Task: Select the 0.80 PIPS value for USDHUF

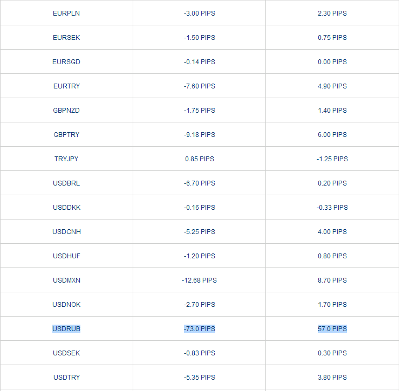Action: [332, 256]
